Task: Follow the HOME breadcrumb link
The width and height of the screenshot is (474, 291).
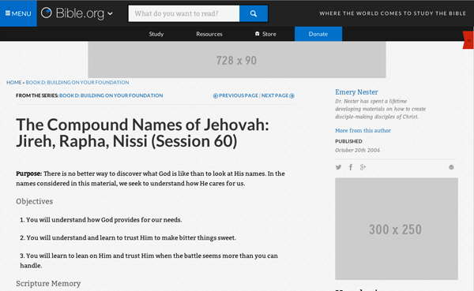Action: [x=14, y=82]
